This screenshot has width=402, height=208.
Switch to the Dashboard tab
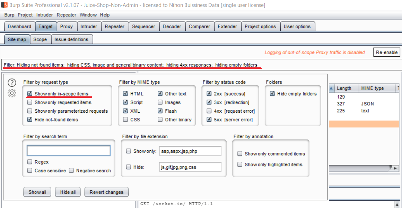19,27
